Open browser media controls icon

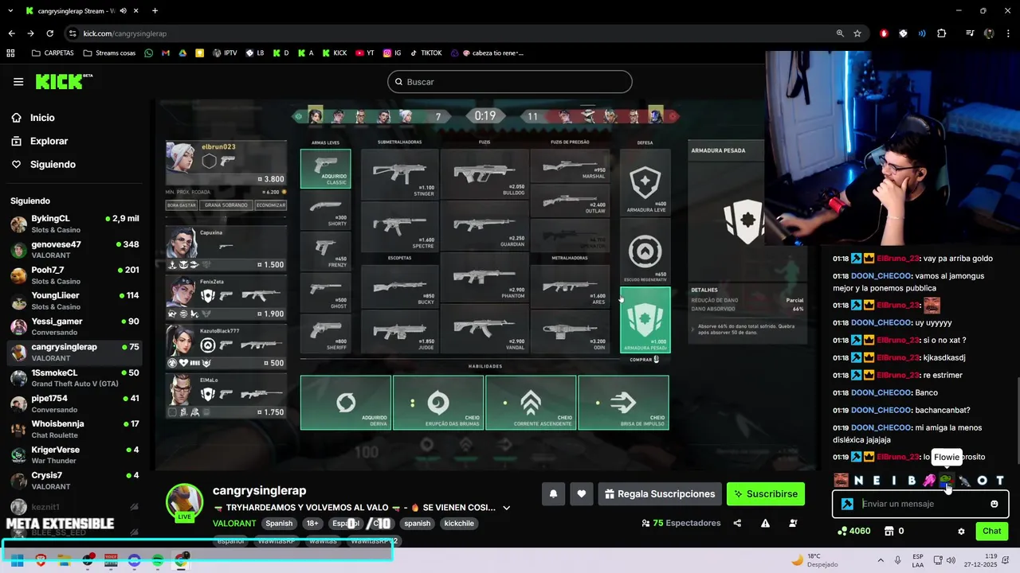tap(970, 33)
